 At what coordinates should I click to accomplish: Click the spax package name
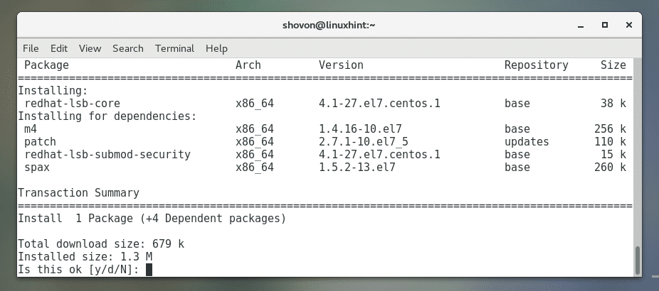click(36, 168)
